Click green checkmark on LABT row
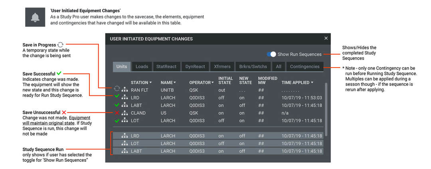 coord(117,105)
